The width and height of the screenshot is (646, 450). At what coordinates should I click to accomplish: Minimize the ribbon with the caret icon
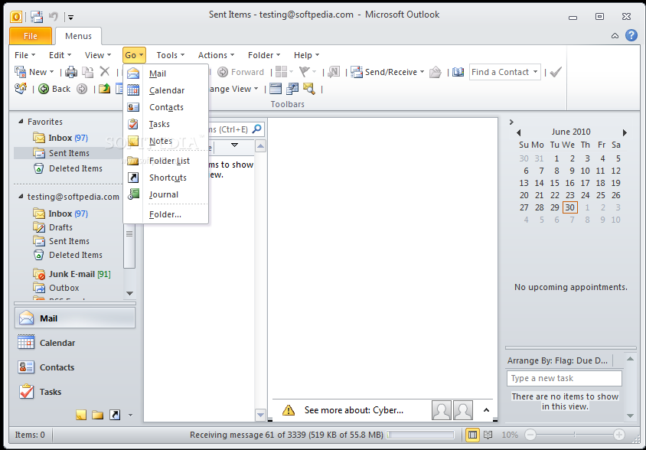pyautogui.click(x=615, y=36)
